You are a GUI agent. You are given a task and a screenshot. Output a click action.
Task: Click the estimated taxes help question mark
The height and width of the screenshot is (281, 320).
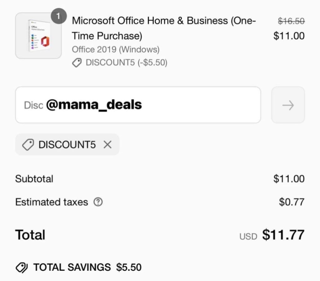[x=98, y=202]
